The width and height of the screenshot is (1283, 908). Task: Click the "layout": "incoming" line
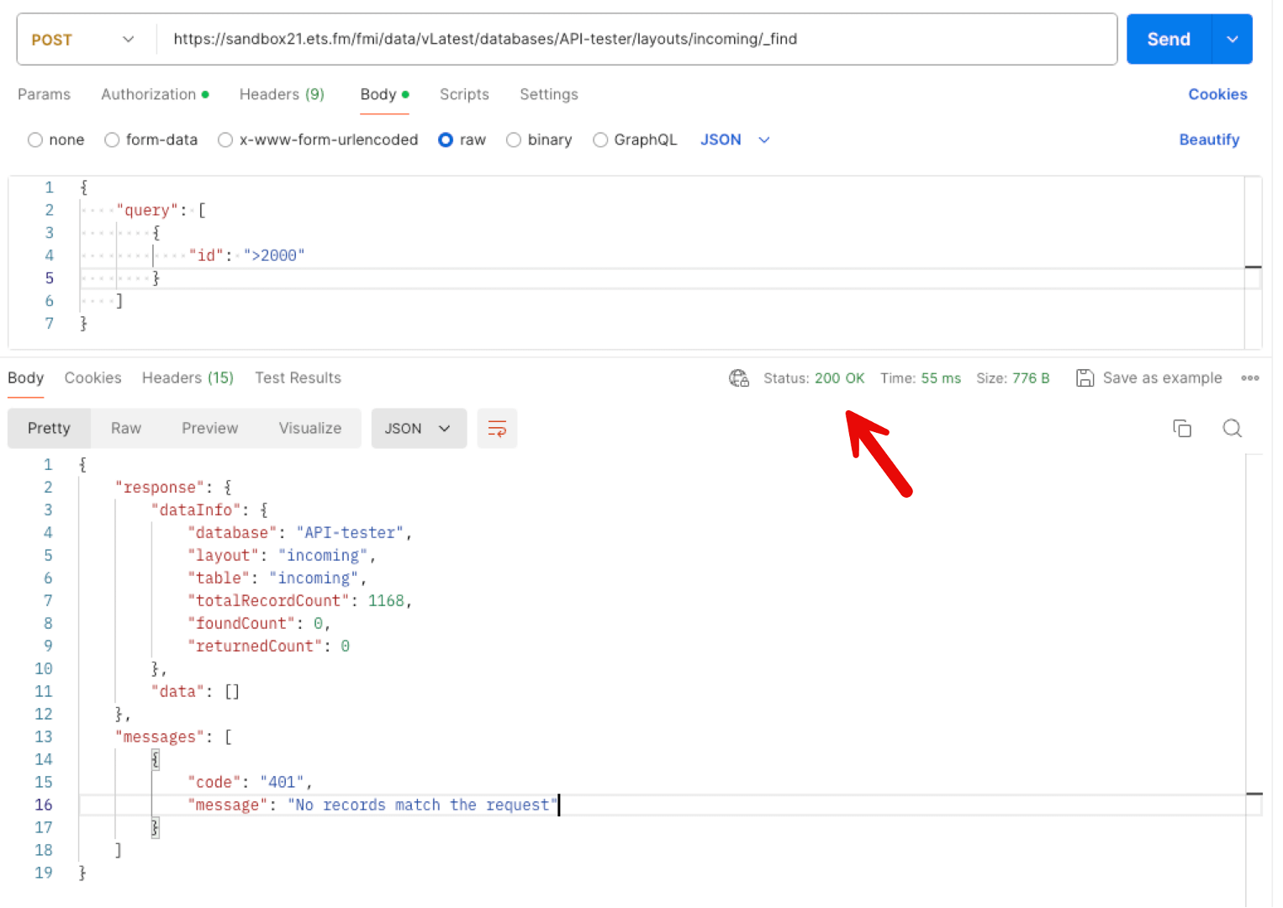282,556
